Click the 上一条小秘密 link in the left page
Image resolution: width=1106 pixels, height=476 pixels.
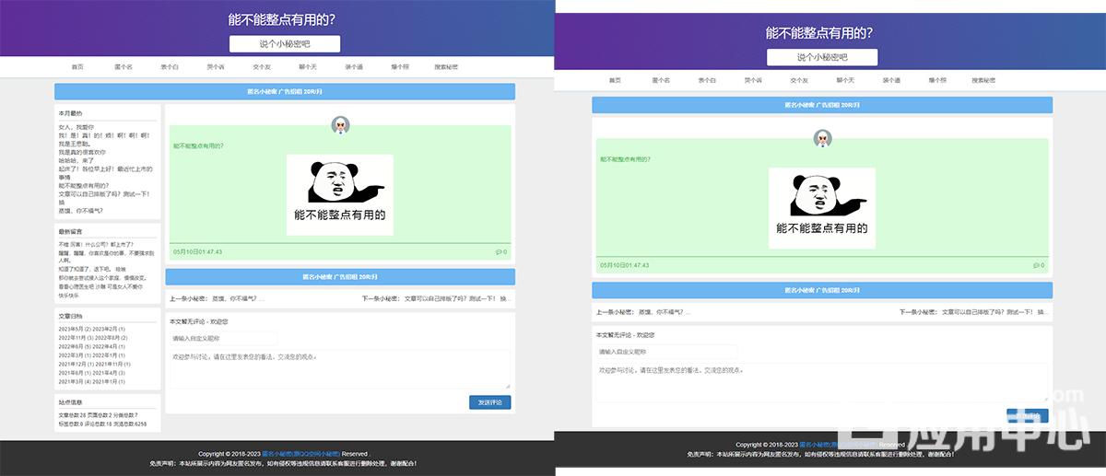[x=217, y=298]
